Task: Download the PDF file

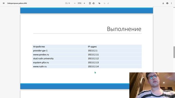Action: point(163,3)
